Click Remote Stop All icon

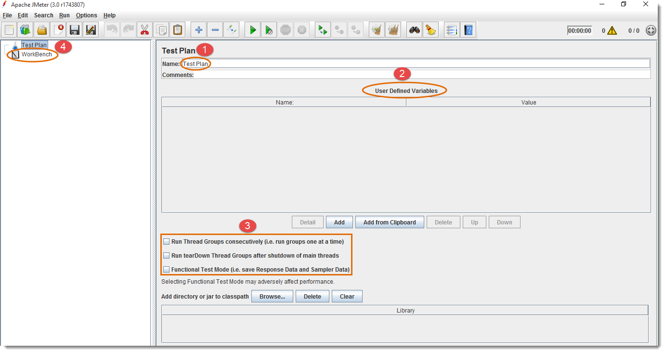tap(339, 30)
